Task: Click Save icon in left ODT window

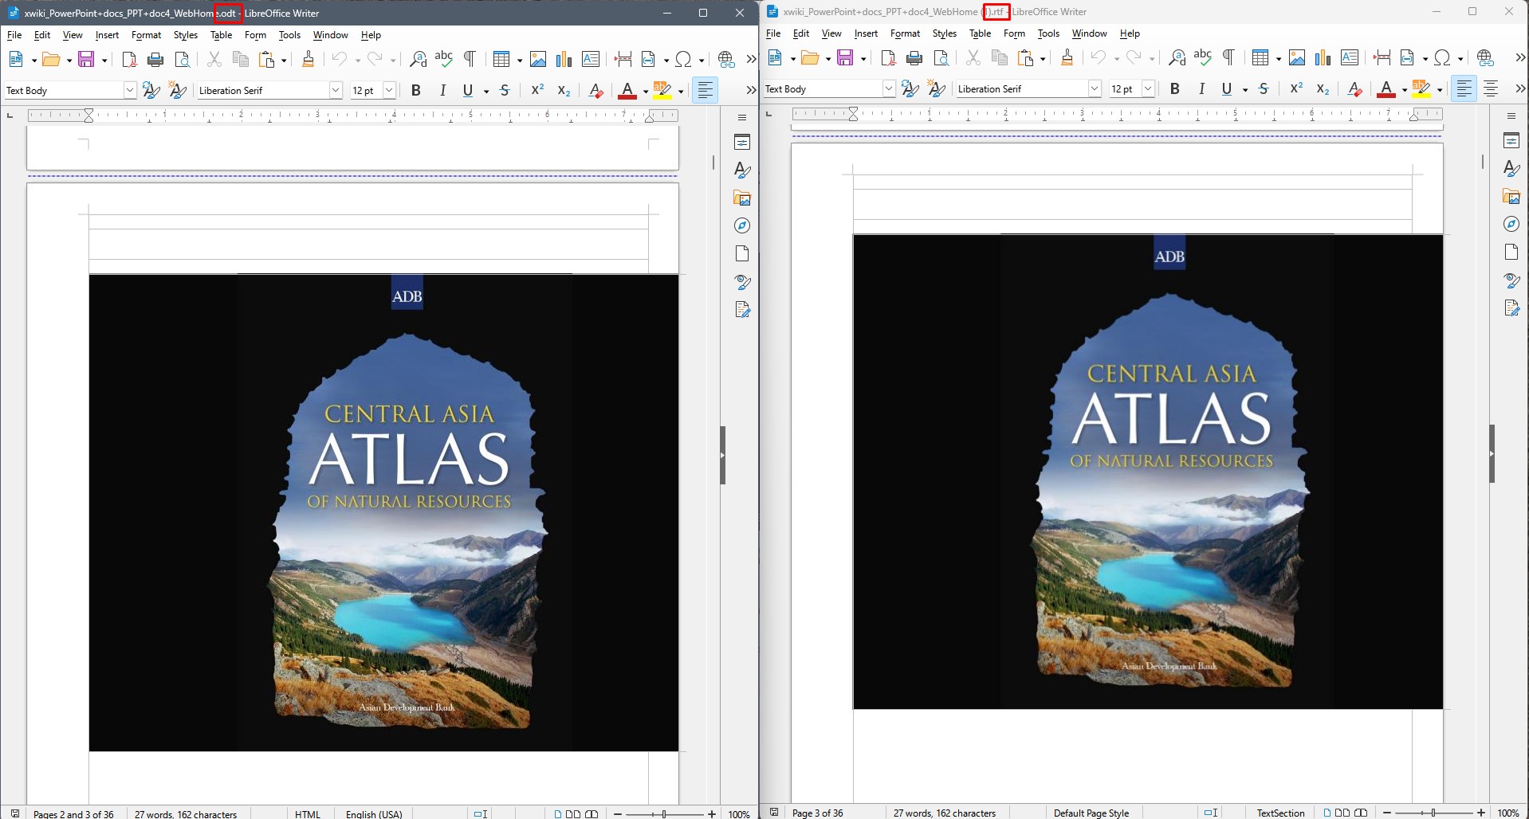Action: [86, 59]
